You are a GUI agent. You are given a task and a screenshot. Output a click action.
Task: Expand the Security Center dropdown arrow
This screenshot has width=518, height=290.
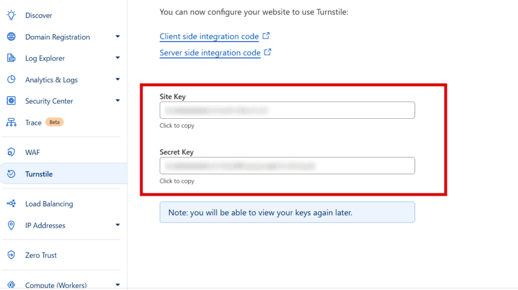[x=118, y=101]
